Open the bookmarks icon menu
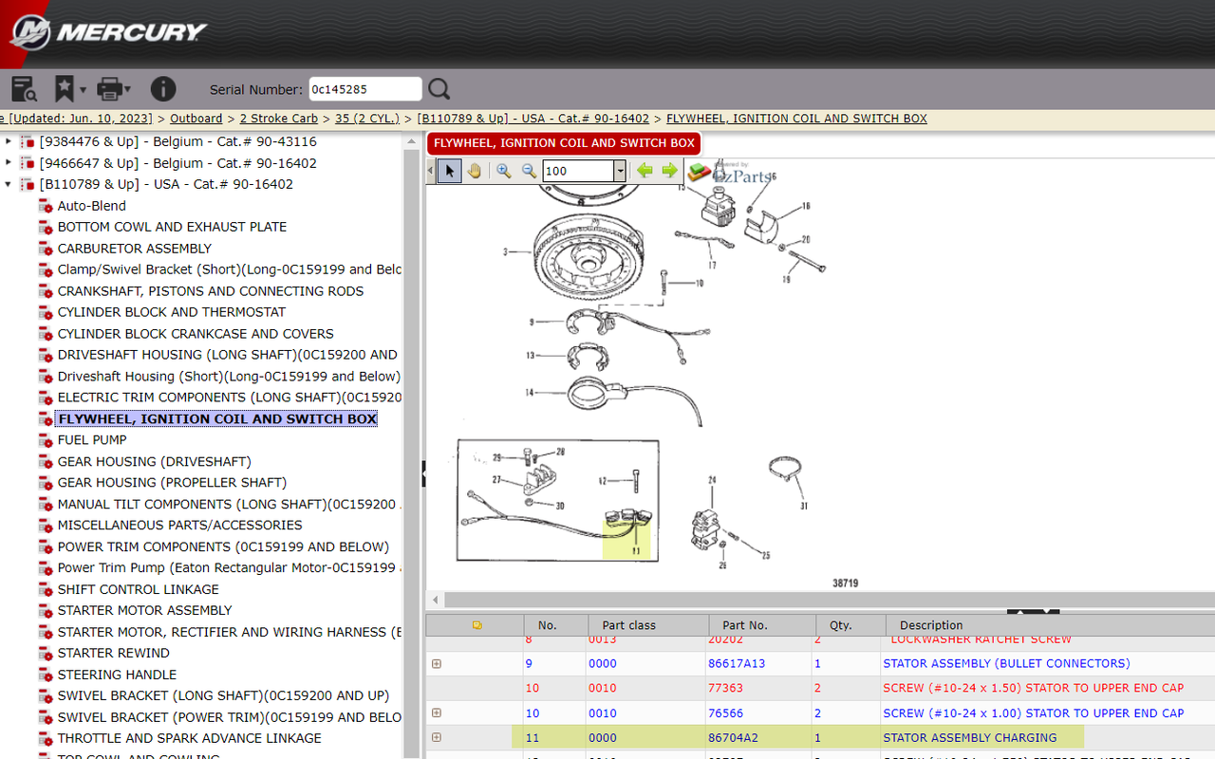 tap(64, 89)
